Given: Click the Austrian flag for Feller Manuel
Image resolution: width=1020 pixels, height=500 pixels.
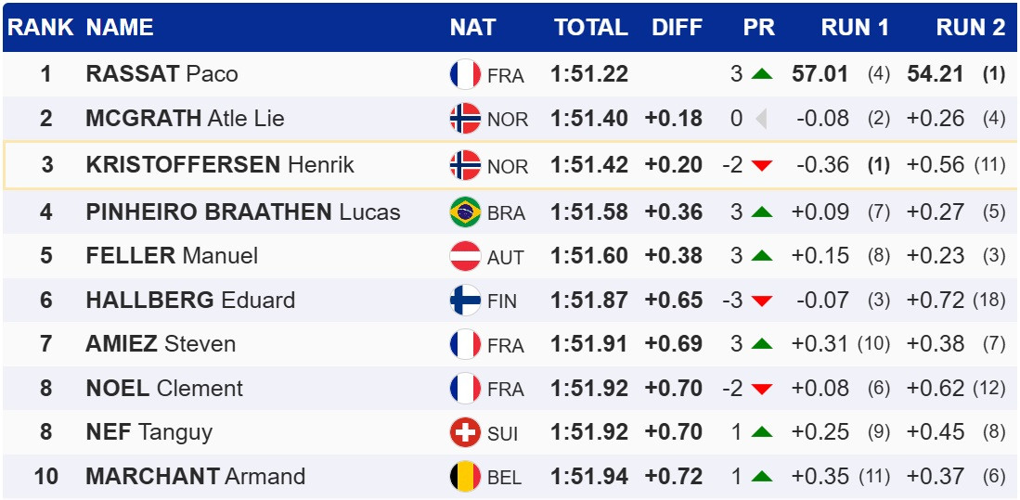Looking at the screenshot, I should click(465, 256).
